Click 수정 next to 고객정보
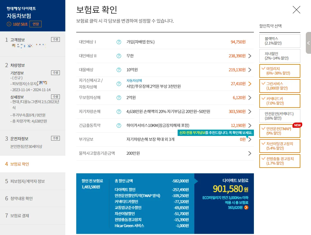The height and width of the screenshot is (235, 311). tap(55, 39)
